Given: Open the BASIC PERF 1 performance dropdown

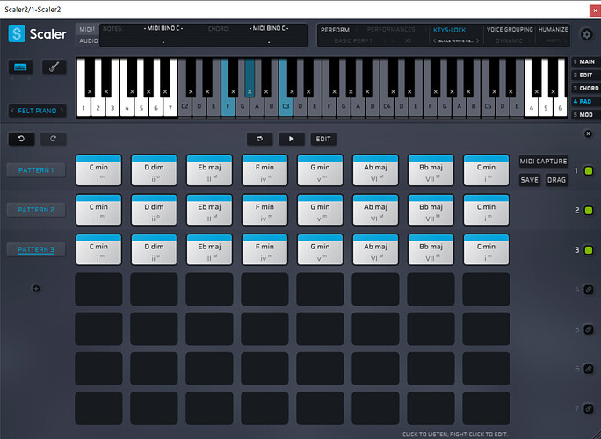Looking at the screenshot, I should (353, 40).
